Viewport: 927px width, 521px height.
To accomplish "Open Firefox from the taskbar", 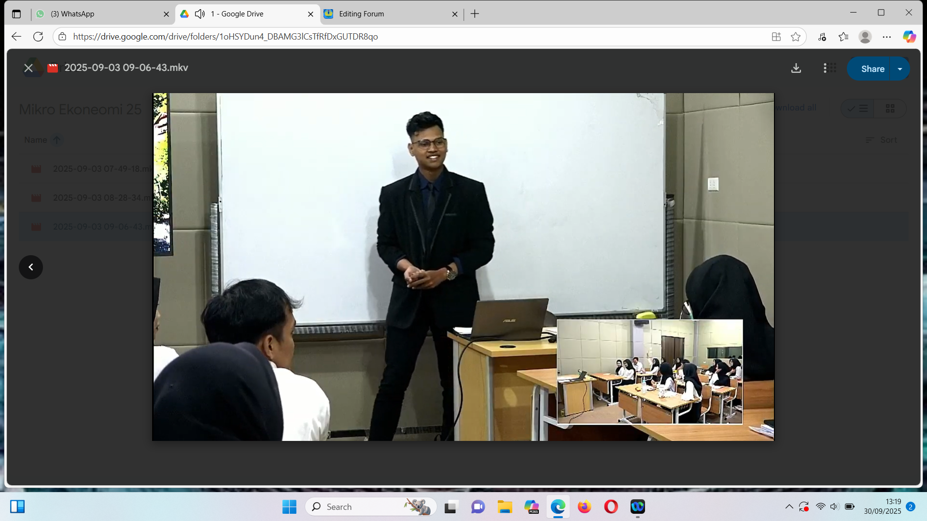I will click(584, 507).
